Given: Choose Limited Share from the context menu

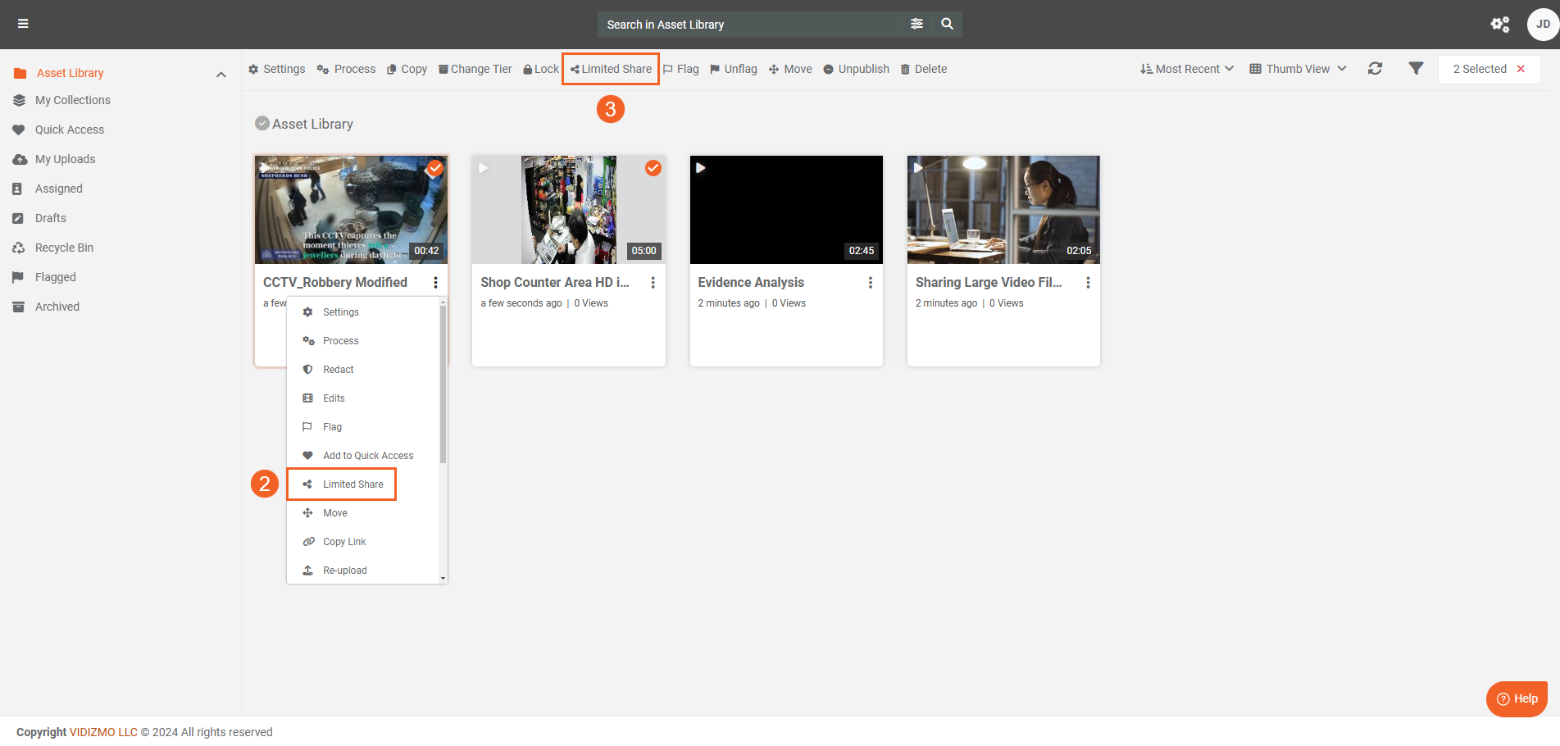Looking at the screenshot, I should coord(352,484).
